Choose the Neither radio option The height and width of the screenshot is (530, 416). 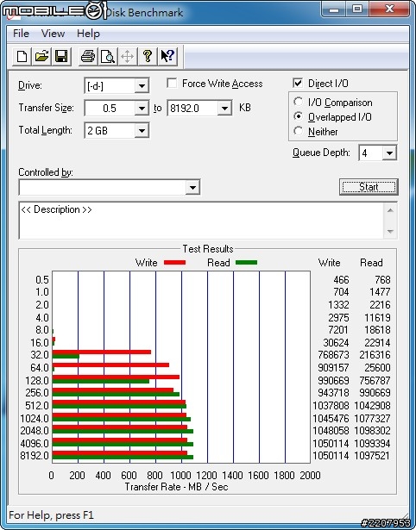299,131
